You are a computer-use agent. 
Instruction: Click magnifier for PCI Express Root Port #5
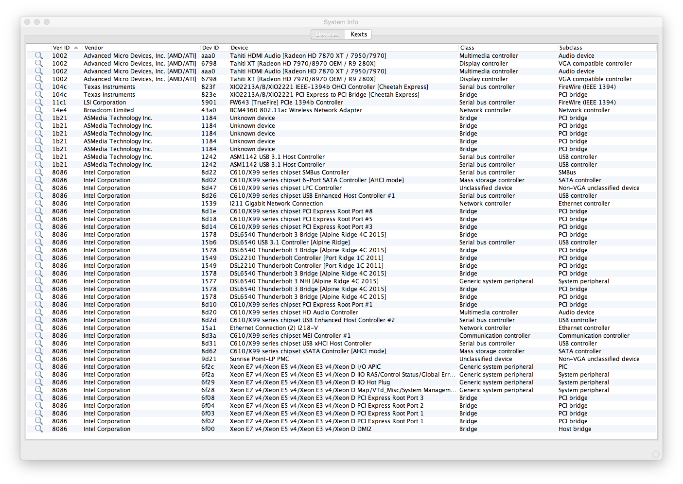[x=38, y=219]
